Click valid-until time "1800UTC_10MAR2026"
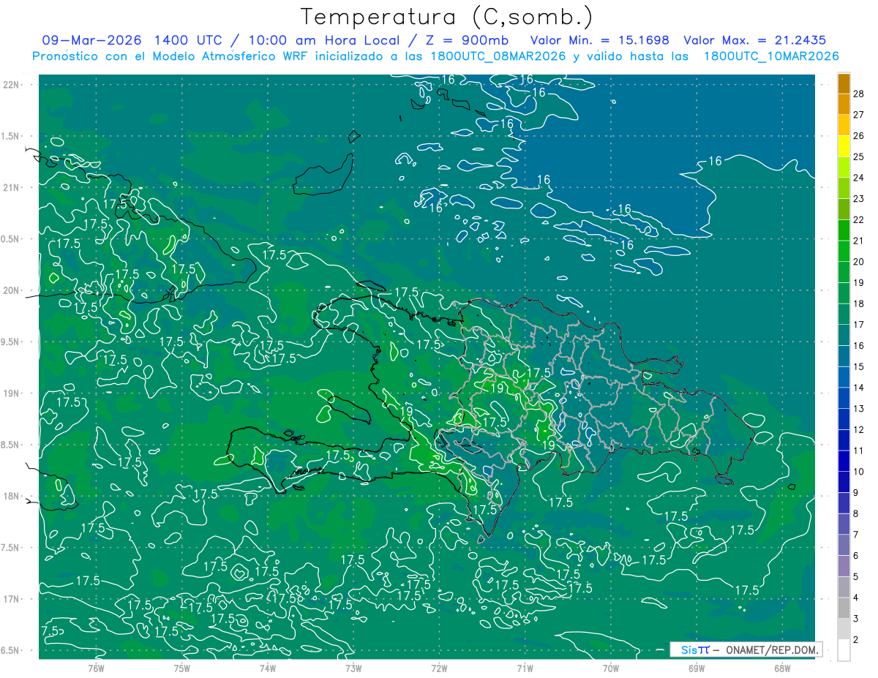The width and height of the screenshot is (878, 678). [770, 56]
